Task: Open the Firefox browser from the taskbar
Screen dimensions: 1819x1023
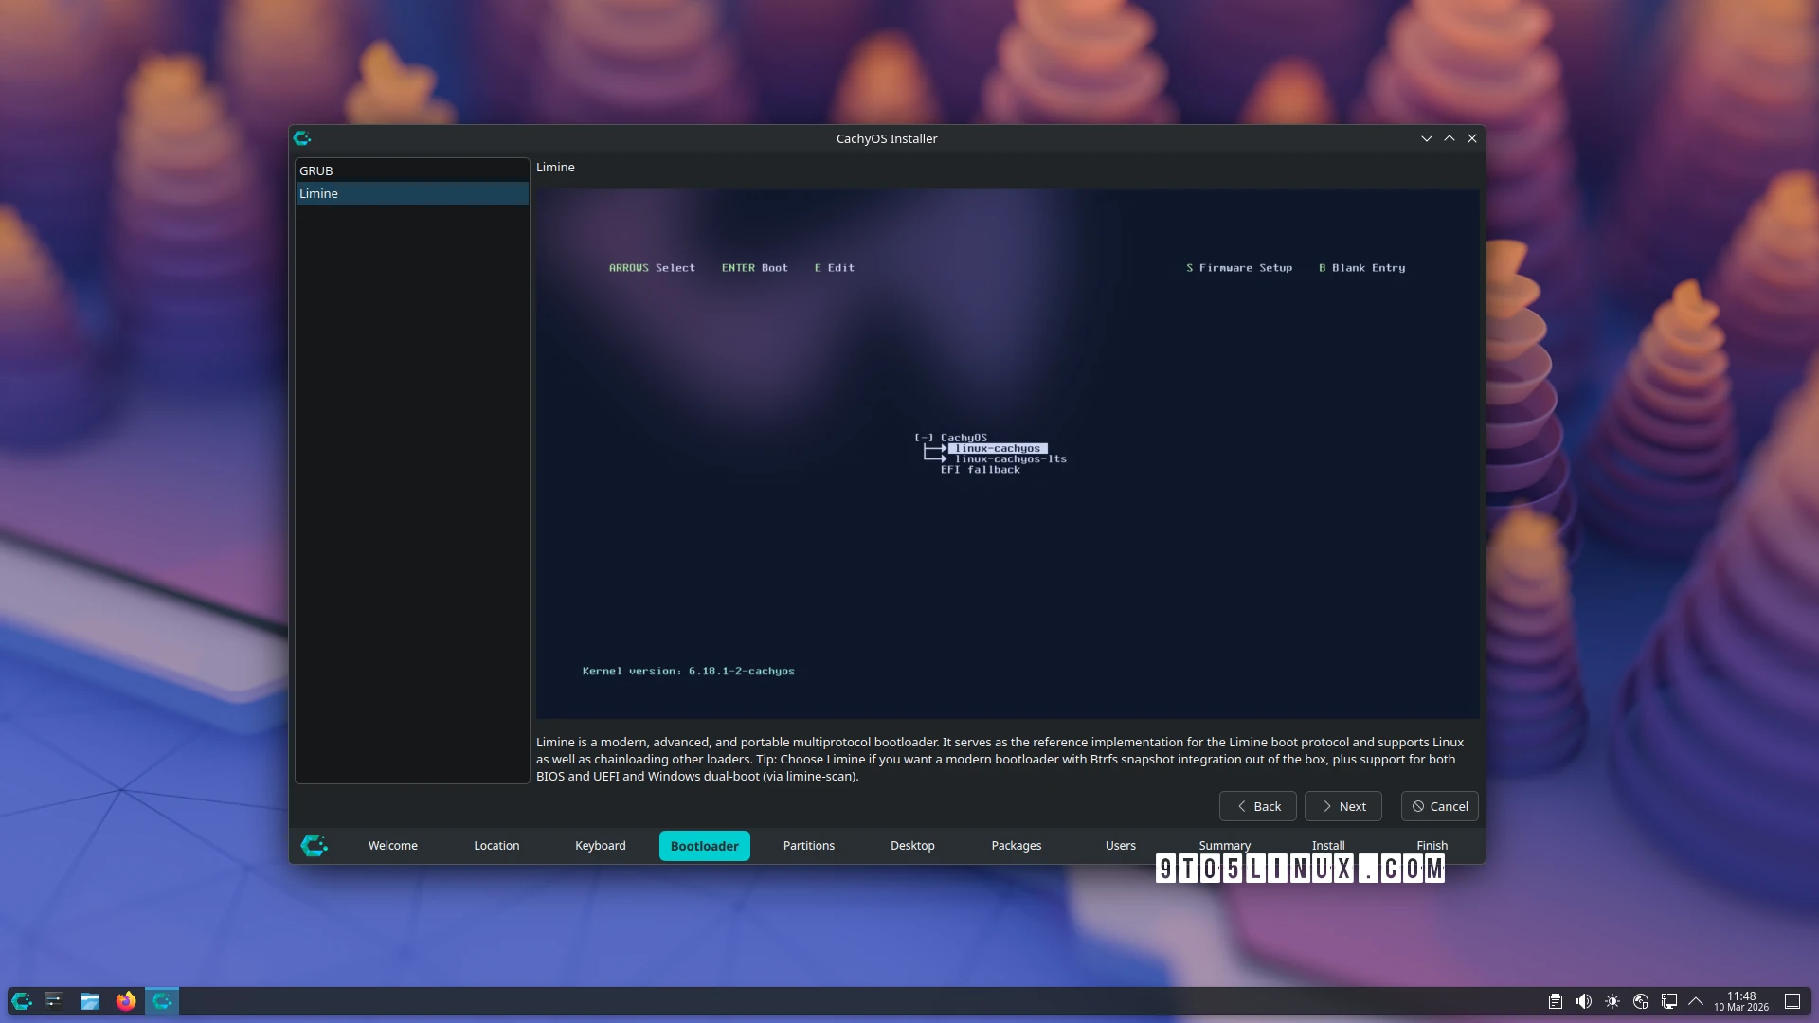Action: [x=126, y=1001]
